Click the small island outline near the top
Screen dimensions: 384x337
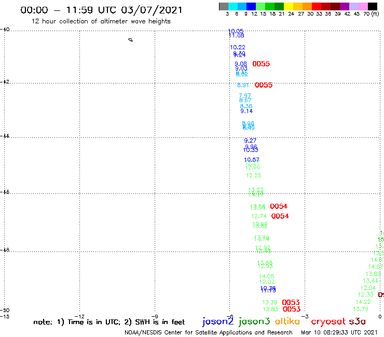click(x=131, y=39)
